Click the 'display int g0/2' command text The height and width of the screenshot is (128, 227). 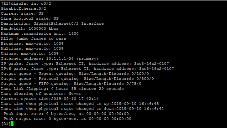click(31, 3)
